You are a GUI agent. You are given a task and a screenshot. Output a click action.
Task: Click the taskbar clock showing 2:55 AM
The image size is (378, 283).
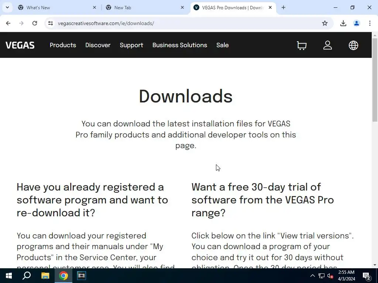(x=346, y=276)
